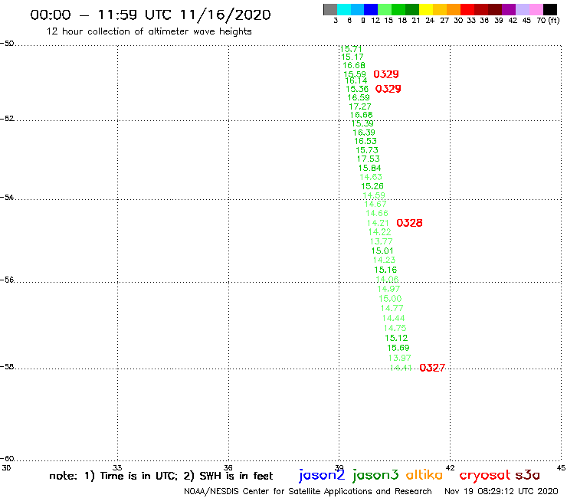The height and width of the screenshot is (498, 567).
Task: Click the note about UTC time and SWH feet
Action: (x=161, y=476)
